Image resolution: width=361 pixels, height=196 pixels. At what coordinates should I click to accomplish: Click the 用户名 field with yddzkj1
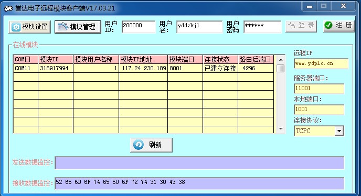coord(199,27)
